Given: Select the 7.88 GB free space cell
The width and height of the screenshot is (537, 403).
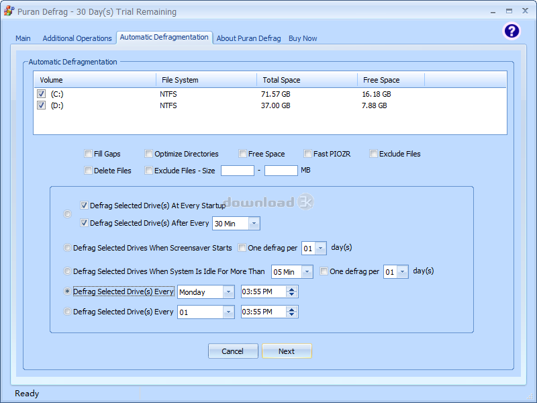Looking at the screenshot, I should 375,105.
